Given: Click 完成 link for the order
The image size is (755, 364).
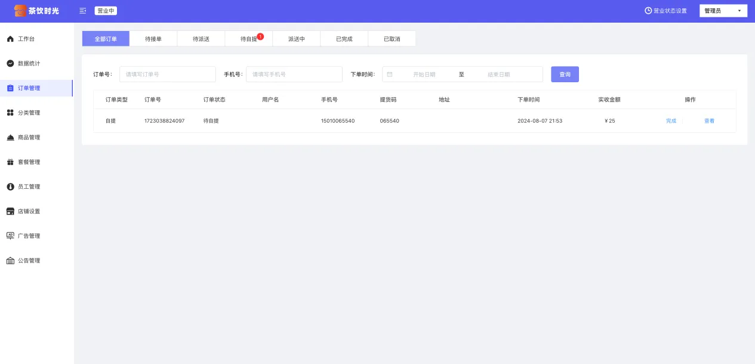Looking at the screenshot, I should click(671, 121).
